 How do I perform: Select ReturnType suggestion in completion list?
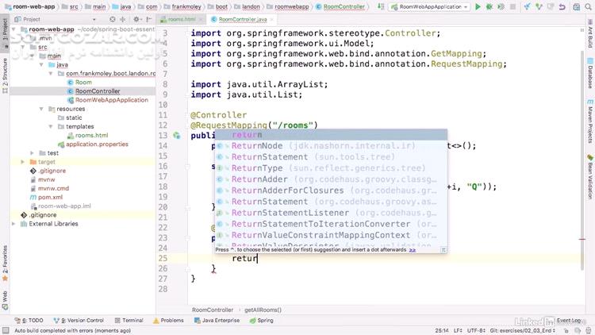(x=331, y=168)
